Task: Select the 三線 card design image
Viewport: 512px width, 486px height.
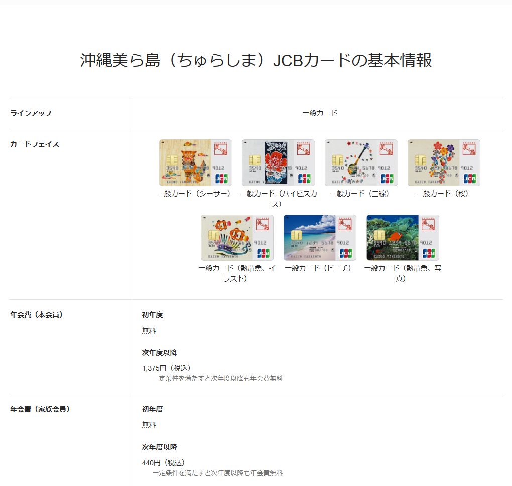Action: (361, 163)
